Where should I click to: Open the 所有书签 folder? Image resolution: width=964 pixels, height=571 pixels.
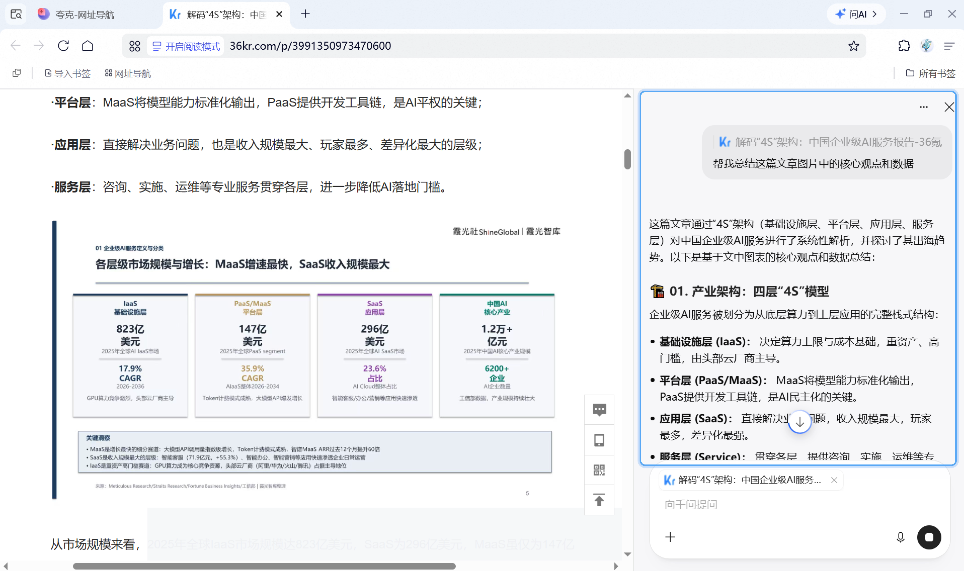tap(930, 73)
